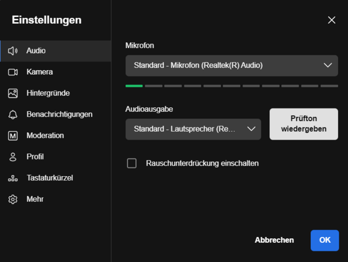348x262 pixels.
Task: Show the Profil settings tab
Action: pos(56,157)
